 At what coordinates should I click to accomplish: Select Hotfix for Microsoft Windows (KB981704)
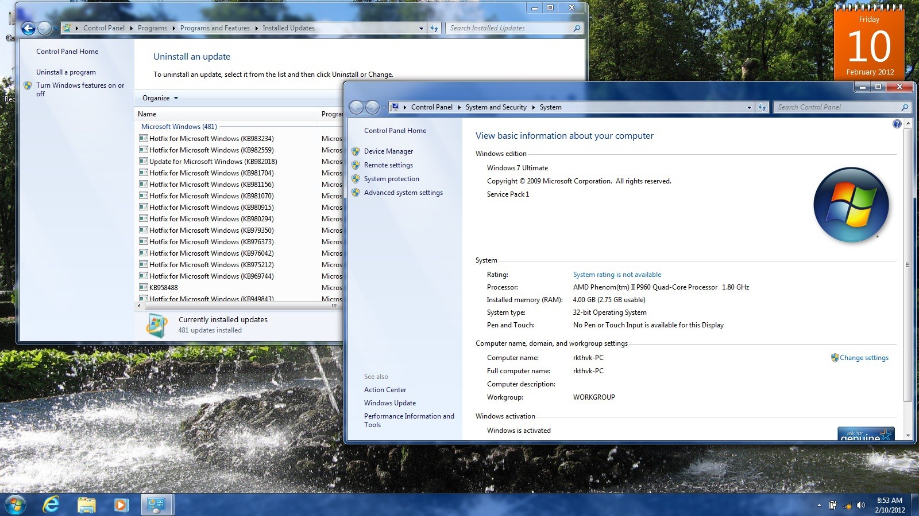(x=211, y=173)
